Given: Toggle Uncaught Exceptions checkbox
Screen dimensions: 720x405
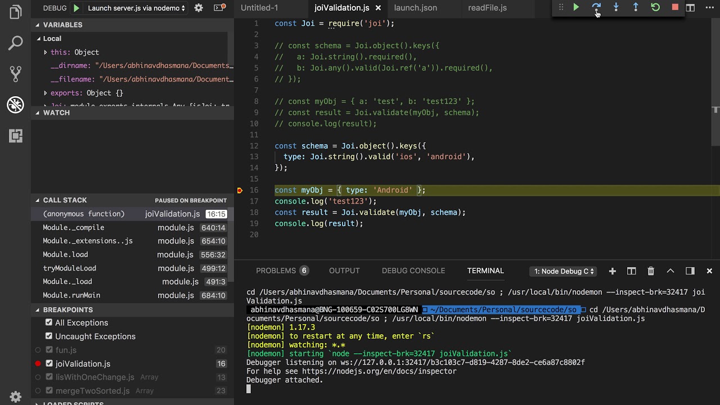Looking at the screenshot, I should [x=49, y=336].
